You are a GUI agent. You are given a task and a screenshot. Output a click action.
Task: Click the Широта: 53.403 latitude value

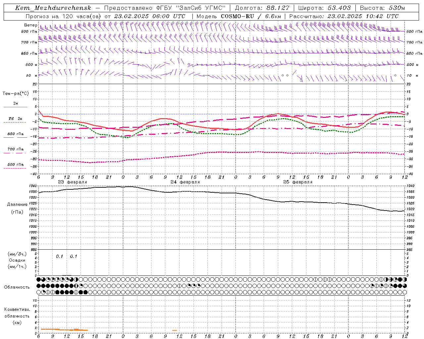click(x=325, y=8)
